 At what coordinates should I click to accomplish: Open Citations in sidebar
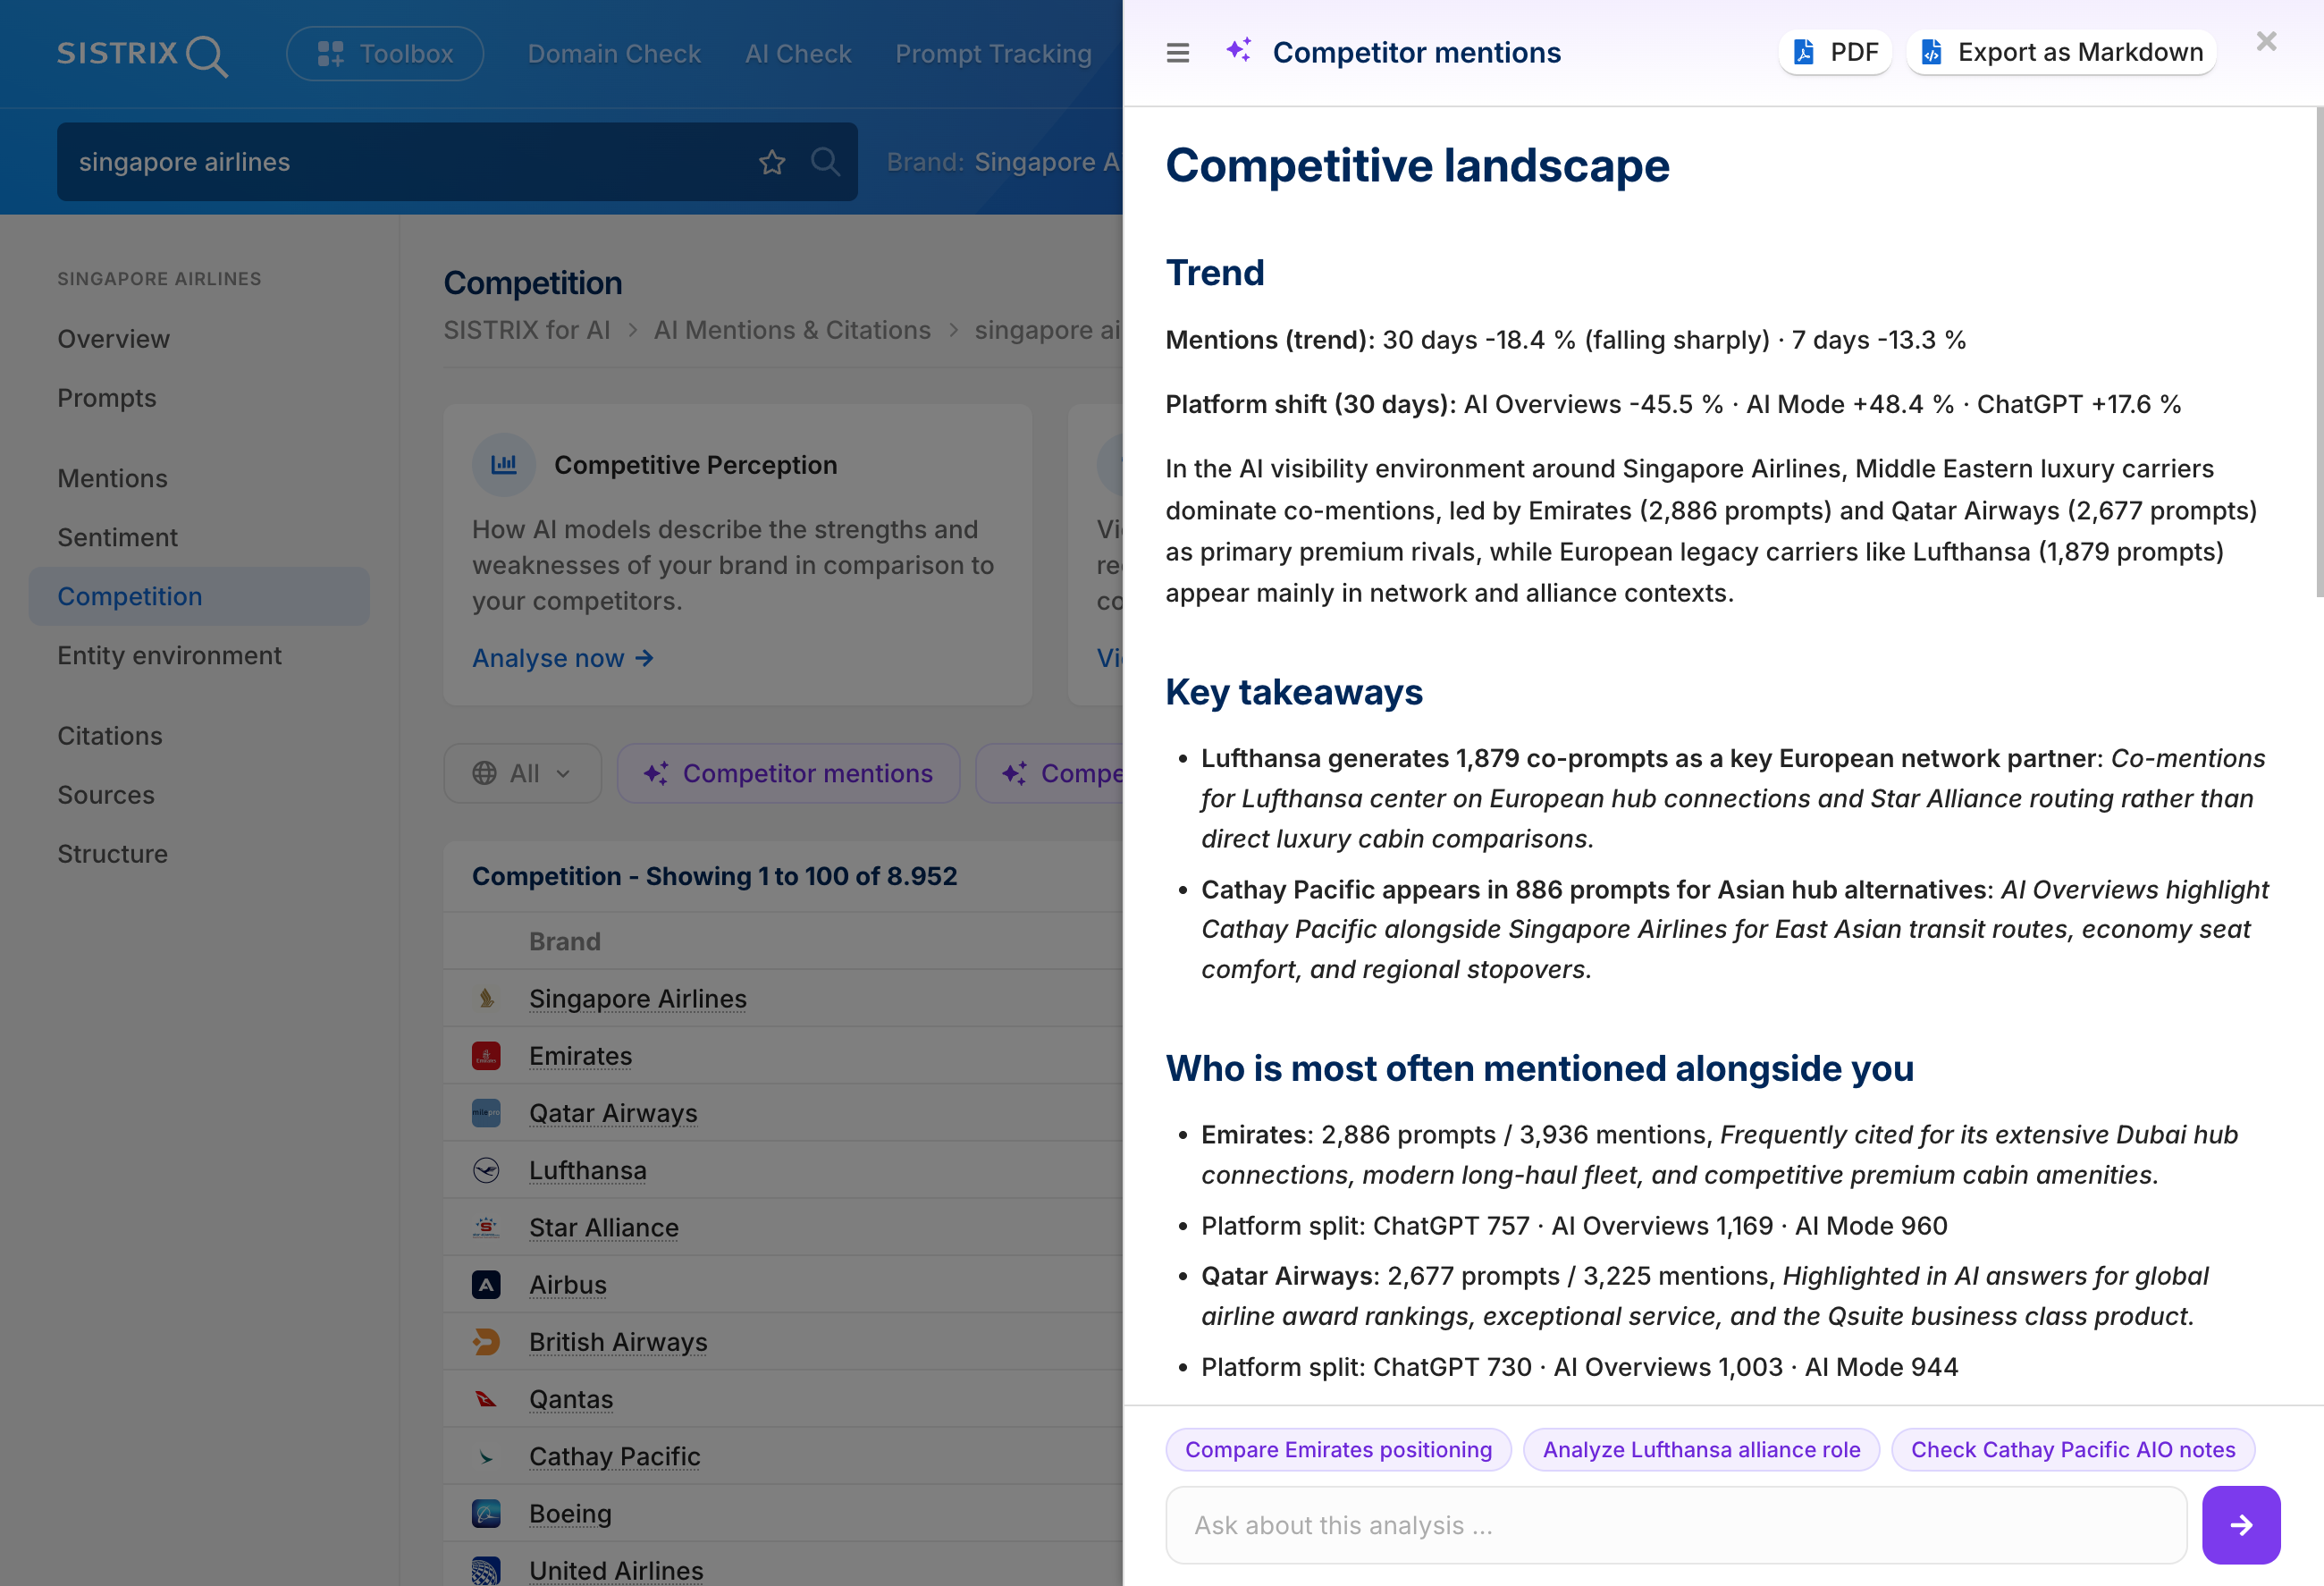tap(109, 736)
